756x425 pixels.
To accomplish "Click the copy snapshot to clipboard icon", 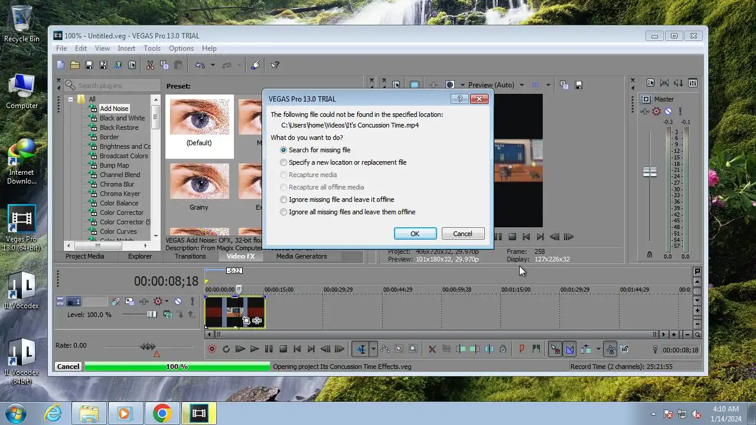I will tap(564, 85).
